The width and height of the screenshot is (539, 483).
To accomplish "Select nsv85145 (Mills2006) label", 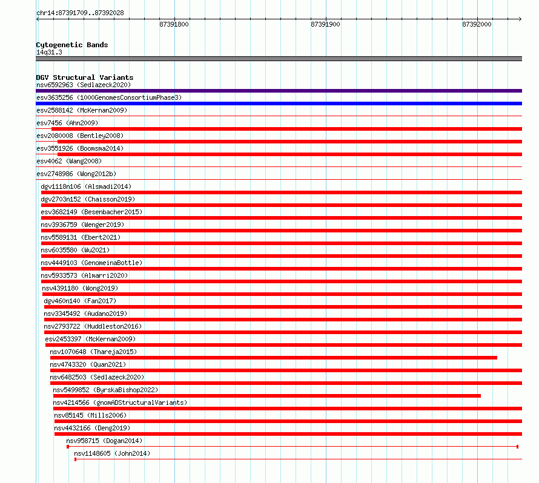I will coord(90,415).
